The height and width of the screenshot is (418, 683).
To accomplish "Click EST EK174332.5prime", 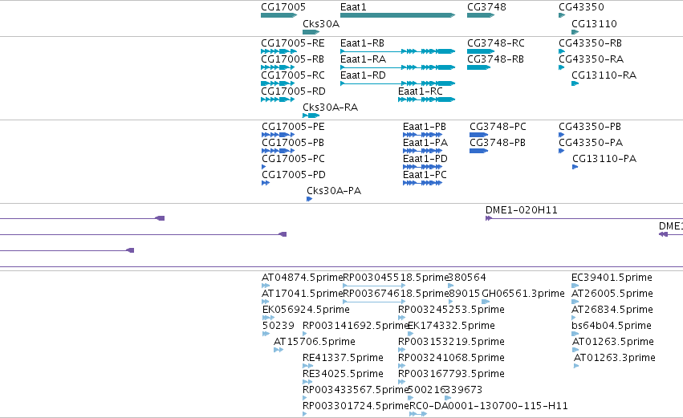I will 451,326.
